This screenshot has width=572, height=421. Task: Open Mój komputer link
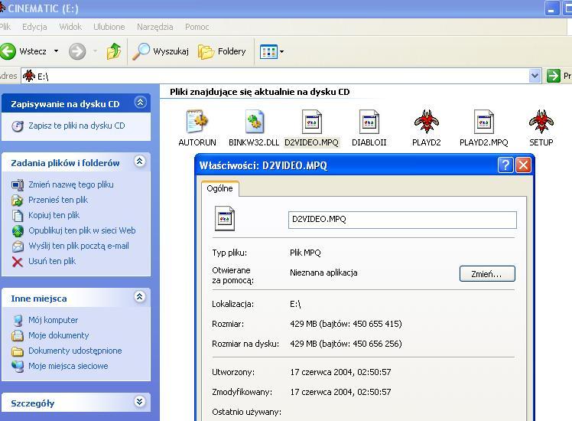[x=54, y=320]
